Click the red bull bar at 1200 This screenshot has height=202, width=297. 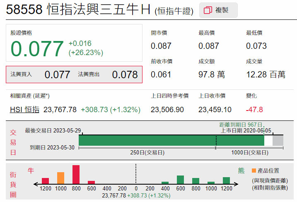pos(45,181)
